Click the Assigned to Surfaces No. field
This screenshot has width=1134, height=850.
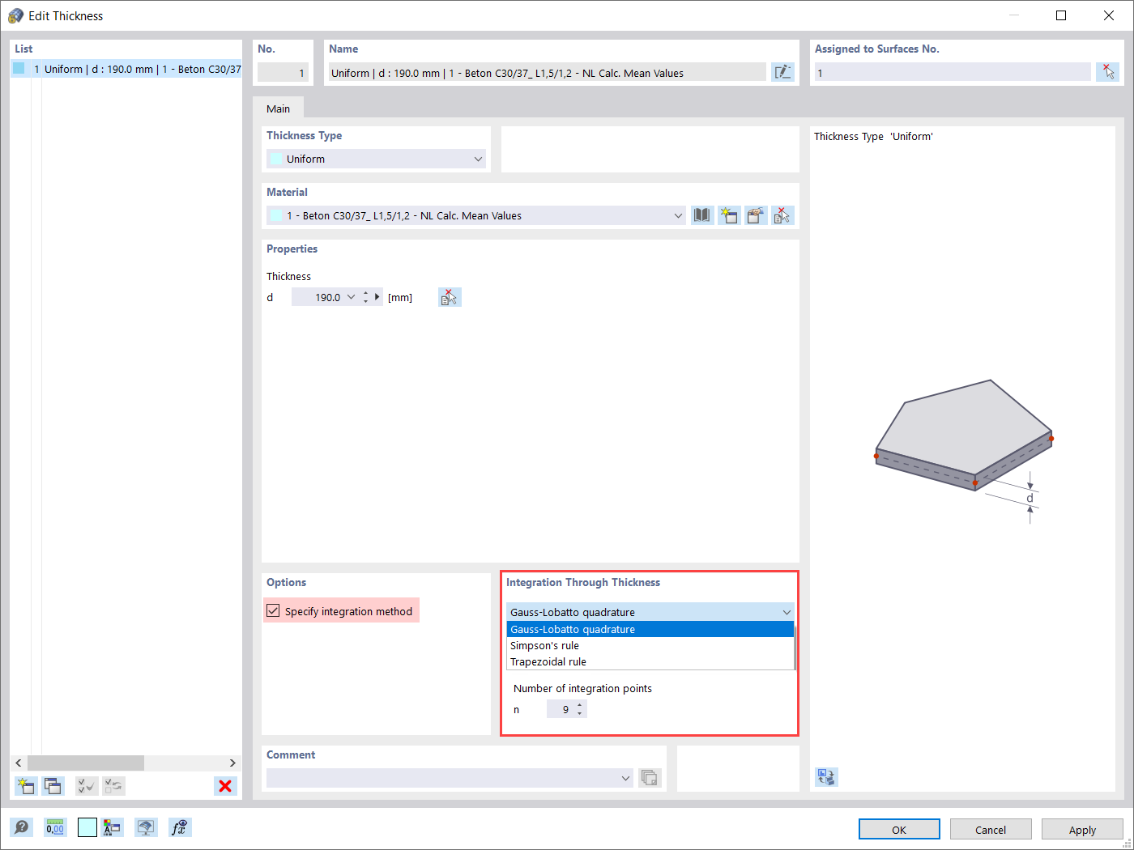coord(953,72)
